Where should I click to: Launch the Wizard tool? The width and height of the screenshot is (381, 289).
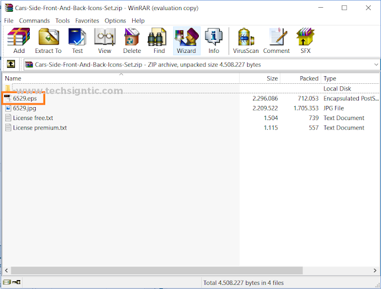[x=186, y=40]
